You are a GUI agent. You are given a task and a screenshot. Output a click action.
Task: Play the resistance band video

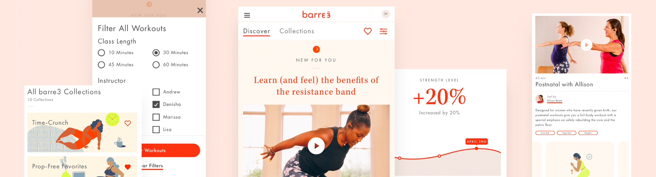316,146
